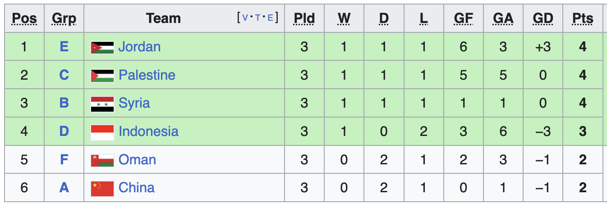Click the Oman flag icon
The width and height of the screenshot is (607, 208).
point(102,160)
